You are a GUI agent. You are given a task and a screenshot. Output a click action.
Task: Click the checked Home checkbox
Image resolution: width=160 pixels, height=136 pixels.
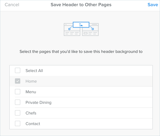pyautogui.click(x=18, y=81)
